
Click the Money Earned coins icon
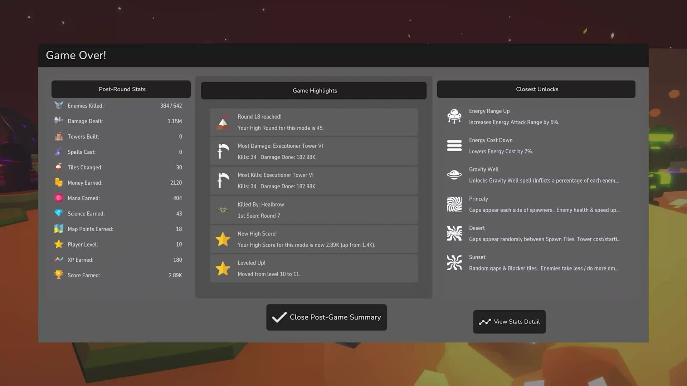click(x=59, y=182)
